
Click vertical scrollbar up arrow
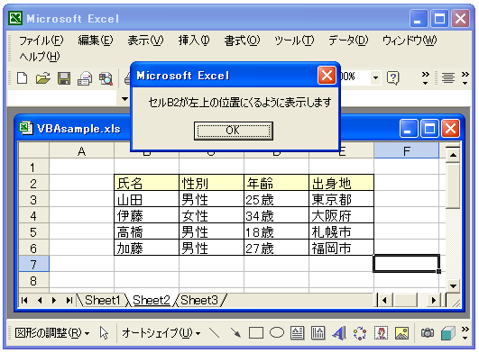coord(453,155)
